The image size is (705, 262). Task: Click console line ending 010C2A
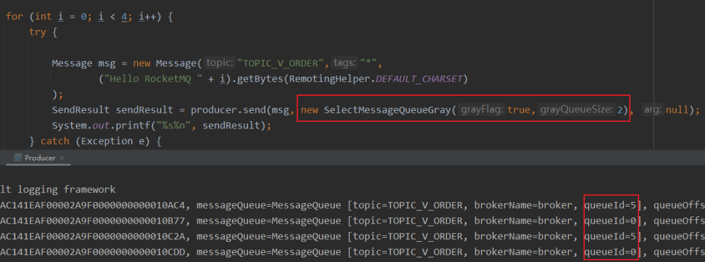(352, 237)
